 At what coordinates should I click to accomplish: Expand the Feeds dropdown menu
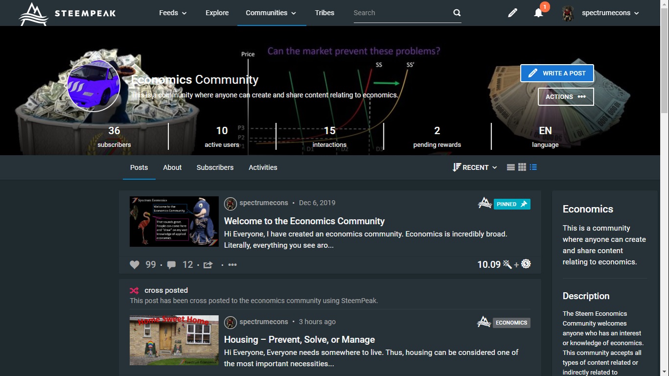click(x=173, y=13)
